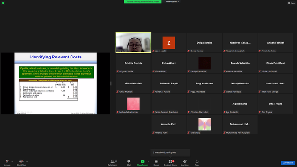The height and width of the screenshot is (167, 297).
Task: Click the 'You are viewing' screen share banner
Action: coord(143,2)
